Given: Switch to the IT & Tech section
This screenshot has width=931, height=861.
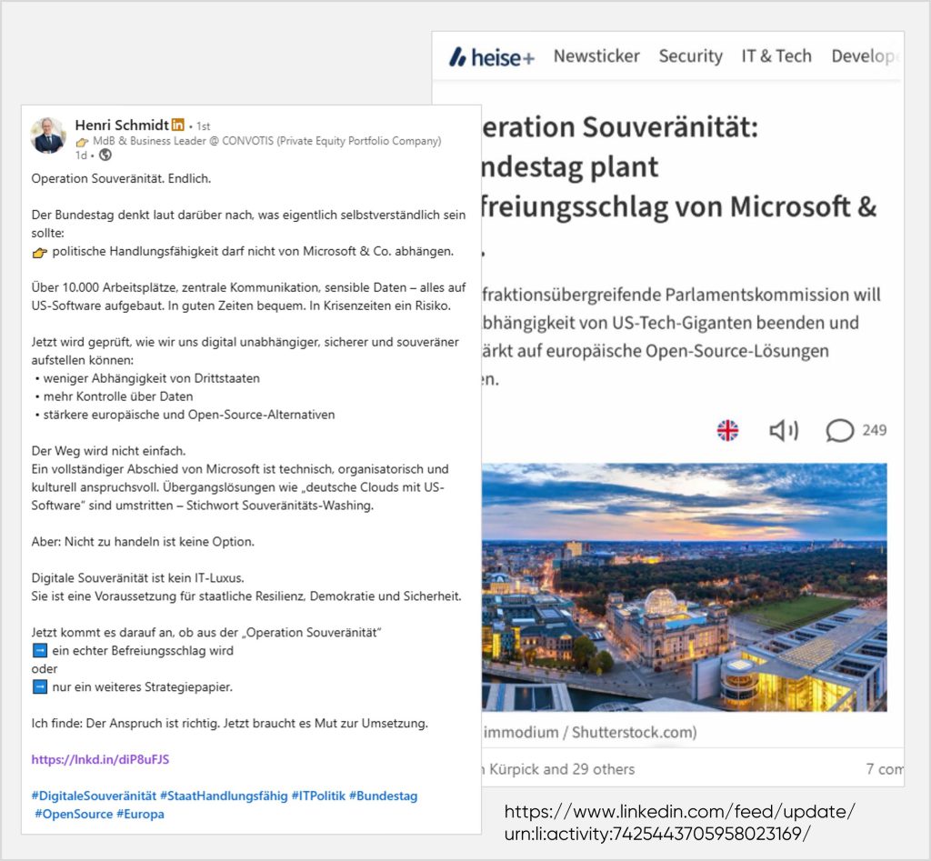Looking at the screenshot, I should [x=776, y=55].
